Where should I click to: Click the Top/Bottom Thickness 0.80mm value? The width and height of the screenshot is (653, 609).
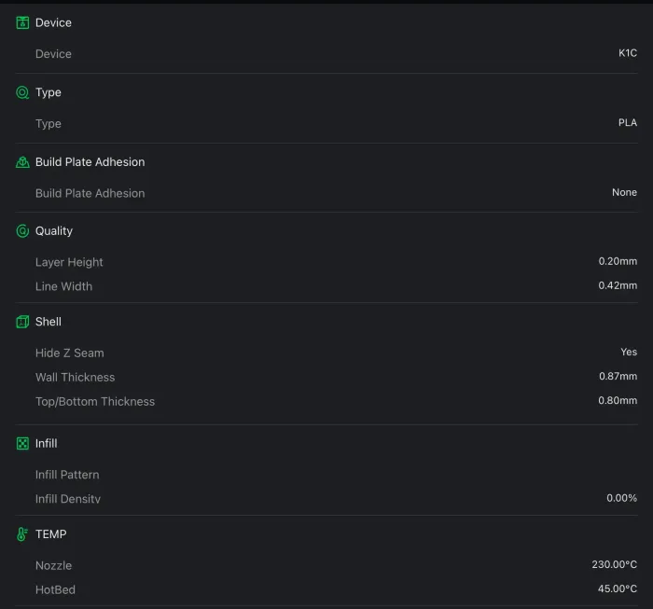click(x=618, y=401)
